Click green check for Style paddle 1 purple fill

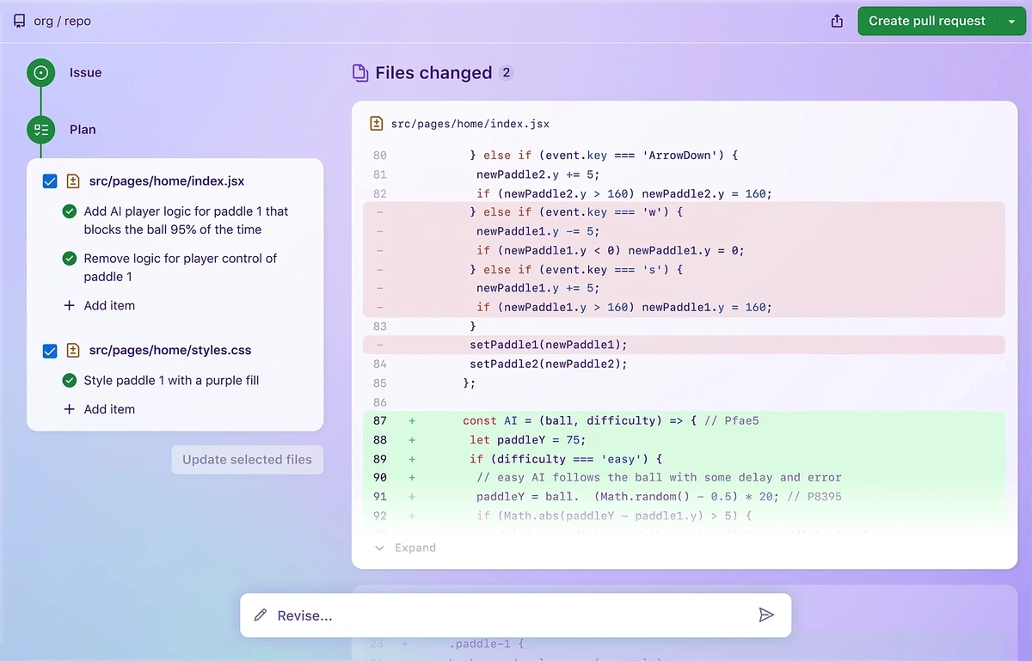pos(70,381)
